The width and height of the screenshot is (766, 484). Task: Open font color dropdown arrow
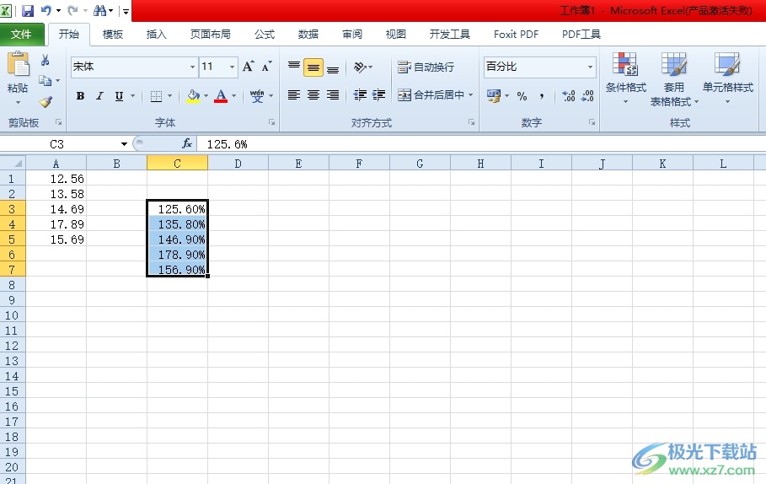[x=234, y=96]
